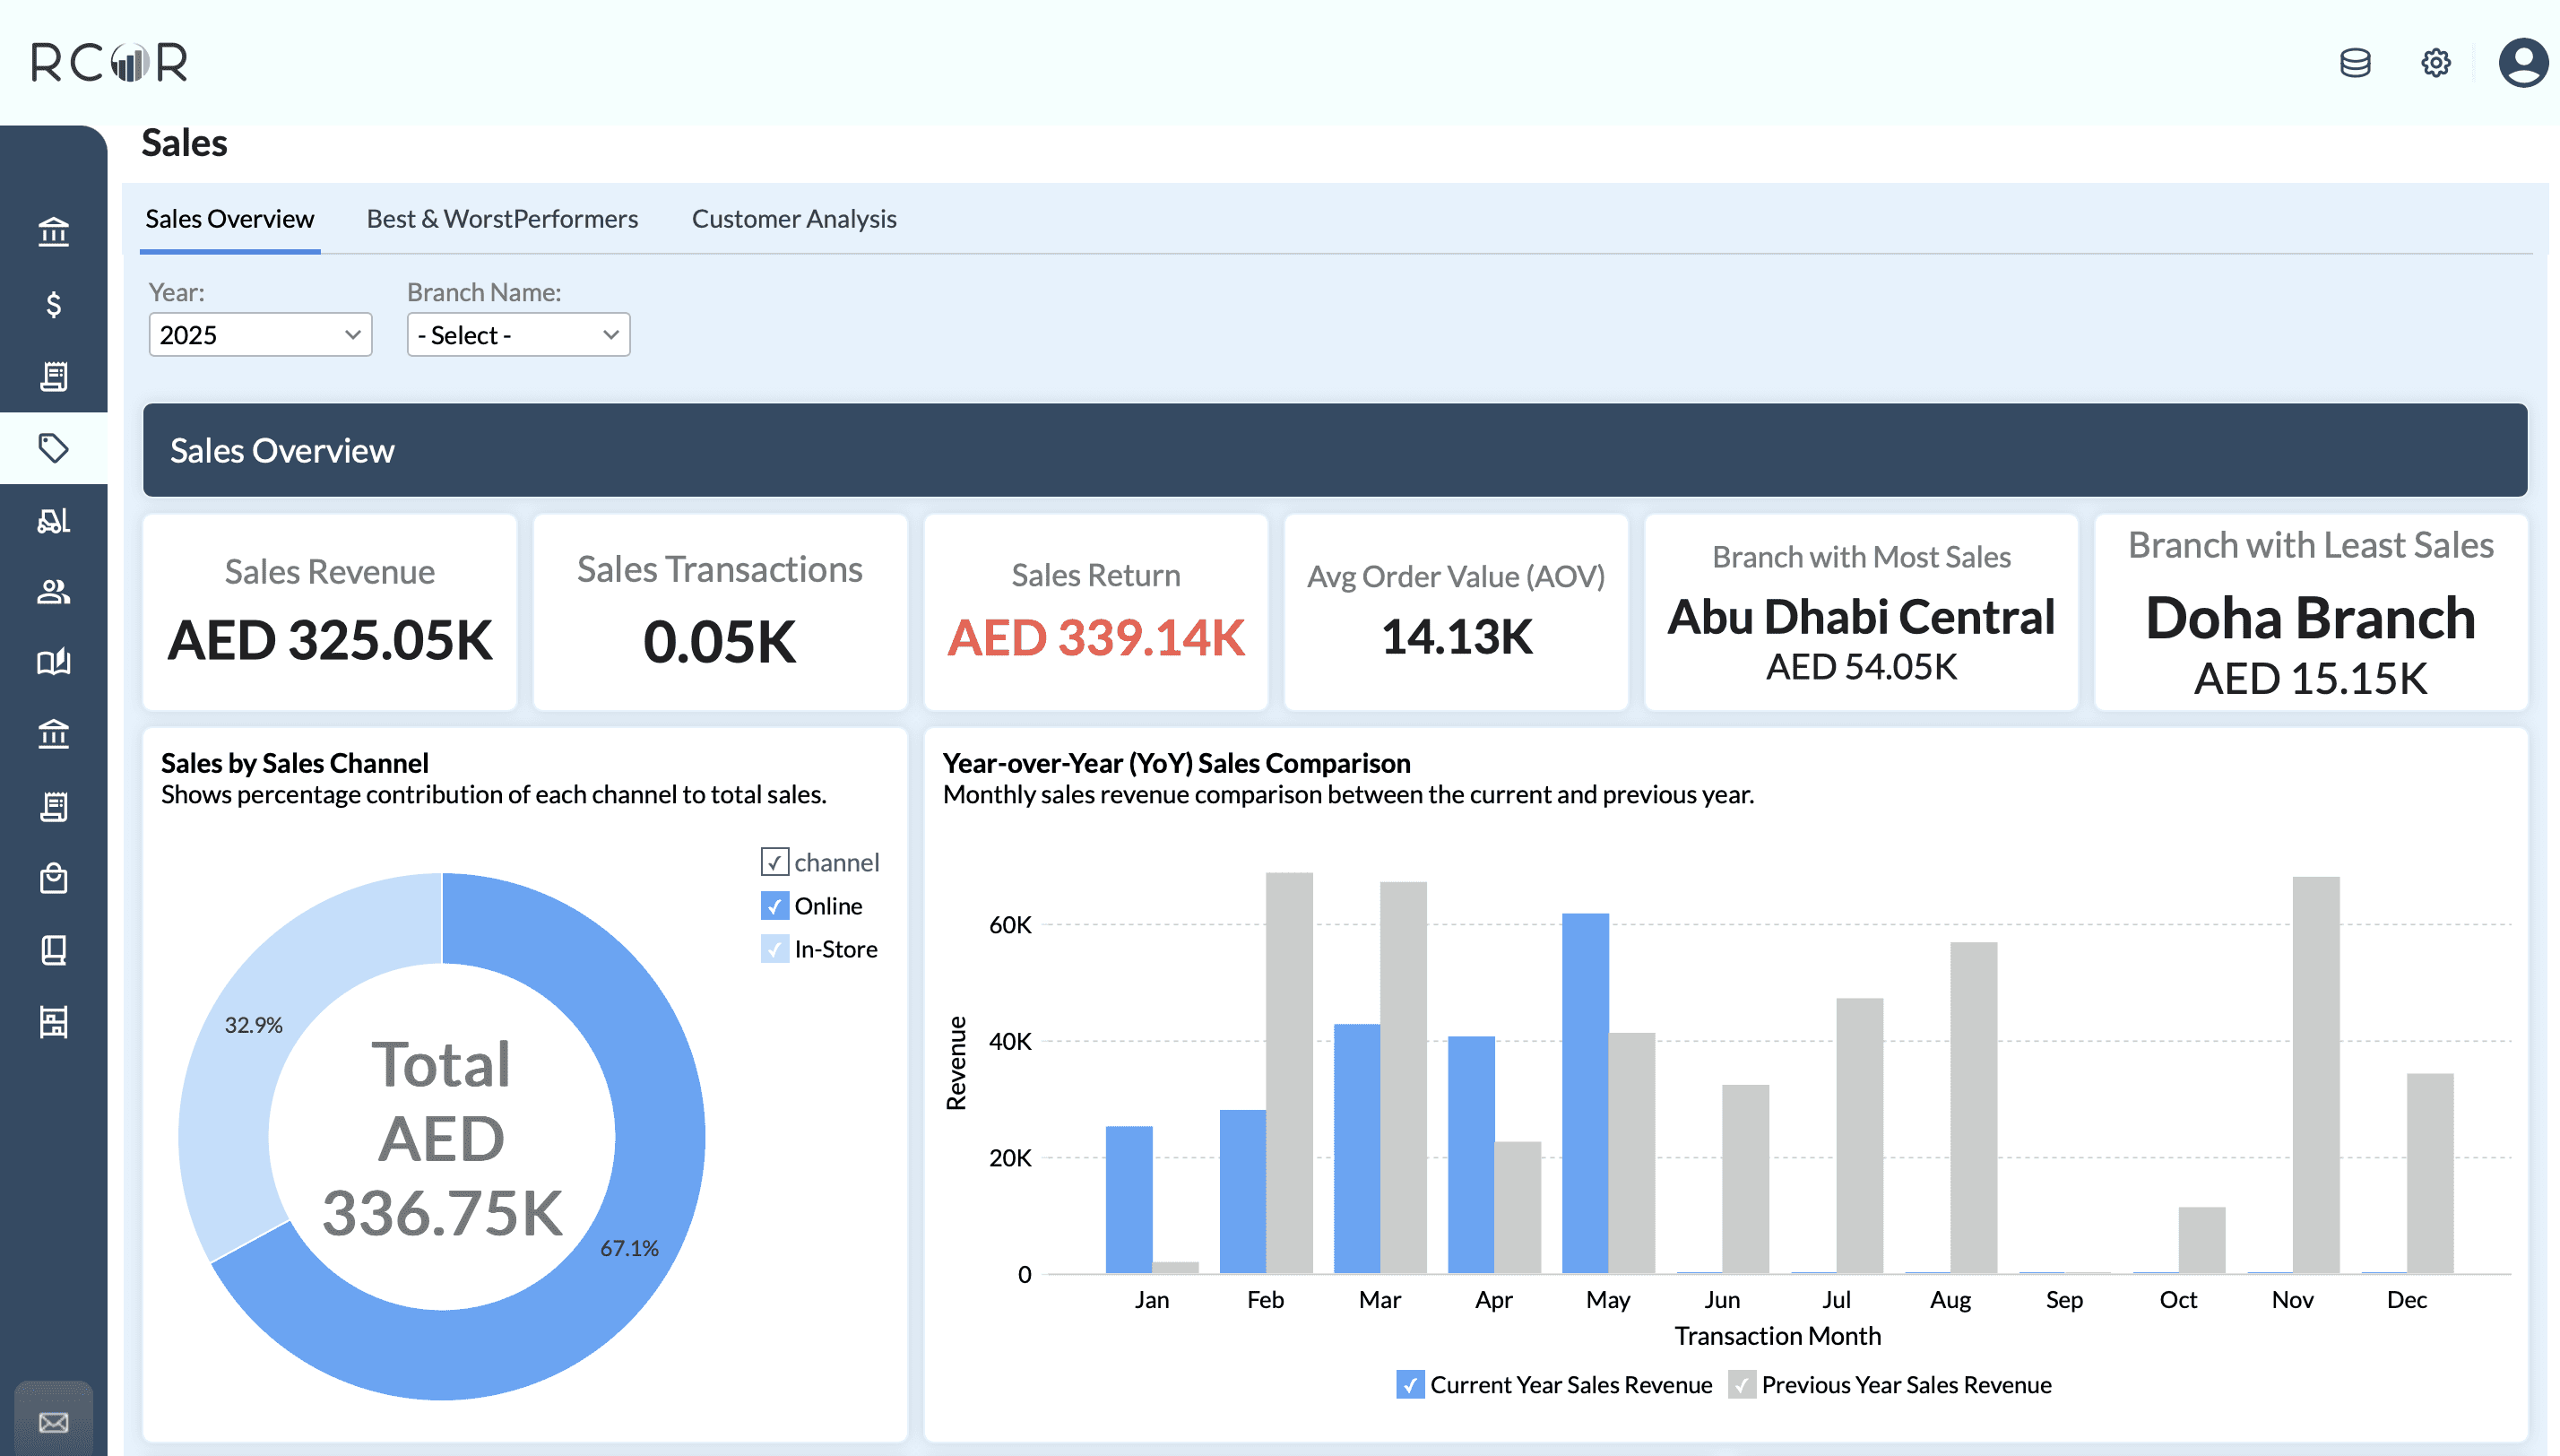
Task: Switch to Best & WorstPerformers tab
Action: coord(502,219)
